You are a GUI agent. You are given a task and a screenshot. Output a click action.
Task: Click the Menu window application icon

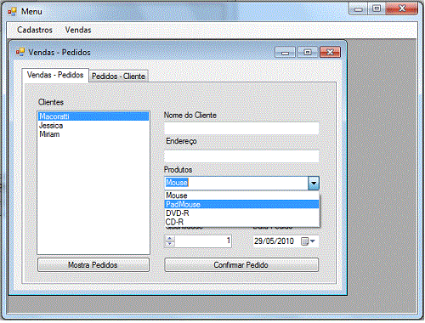(x=12, y=12)
